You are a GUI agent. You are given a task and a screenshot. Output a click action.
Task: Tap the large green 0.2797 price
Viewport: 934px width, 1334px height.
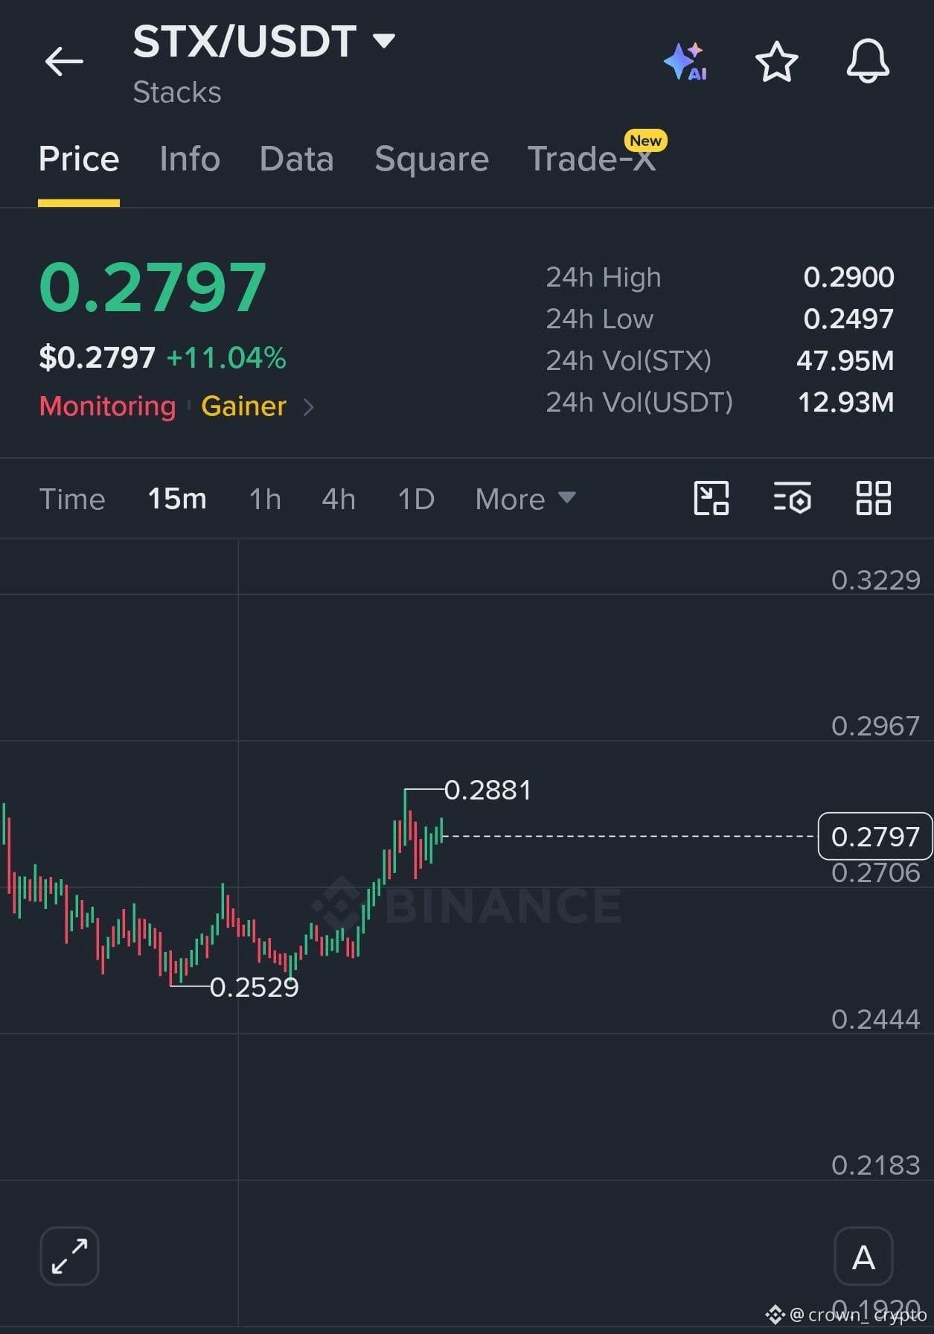(153, 287)
